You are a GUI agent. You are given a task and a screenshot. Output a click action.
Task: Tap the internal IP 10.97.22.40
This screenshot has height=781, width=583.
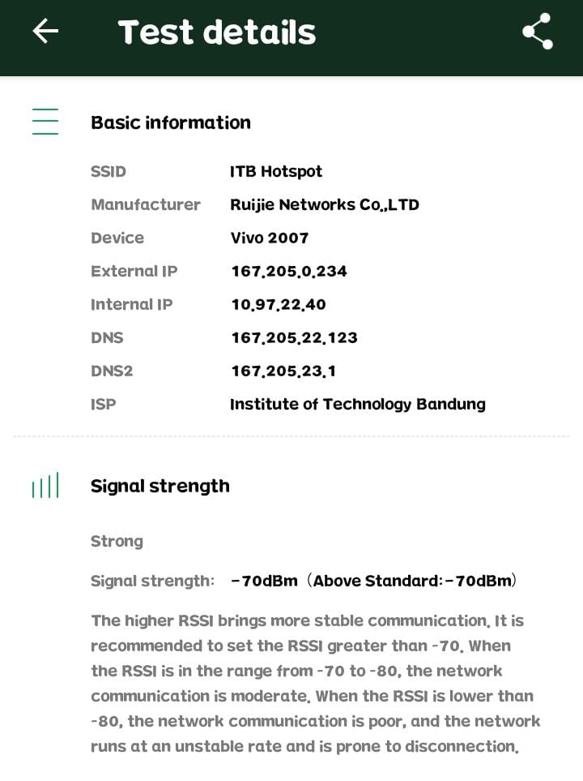coord(279,304)
